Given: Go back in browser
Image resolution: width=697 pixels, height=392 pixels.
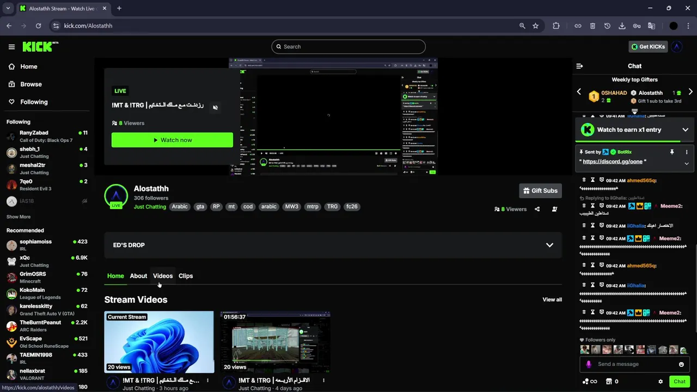Looking at the screenshot, I should pyautogui.click(x=9, y=26).
